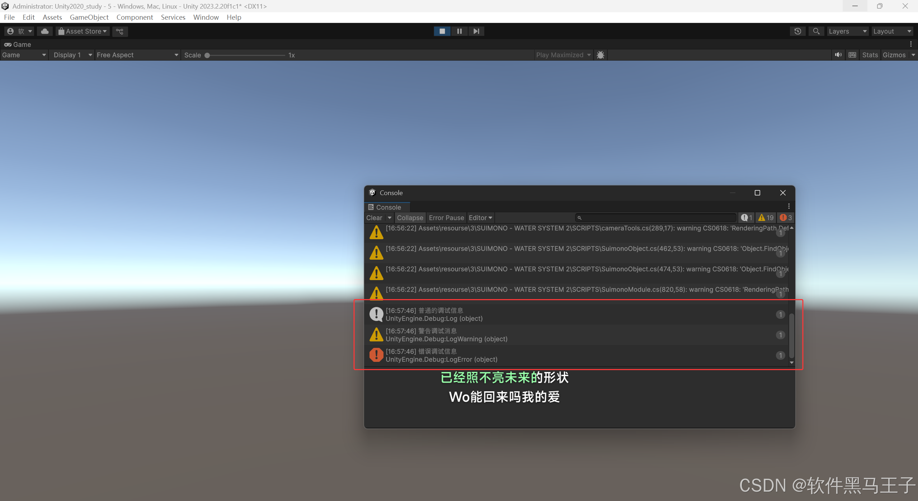Image resolution: width=918 pixels, height=501 pixels.
Task: Open the Window menu
Action: (206, 17)
